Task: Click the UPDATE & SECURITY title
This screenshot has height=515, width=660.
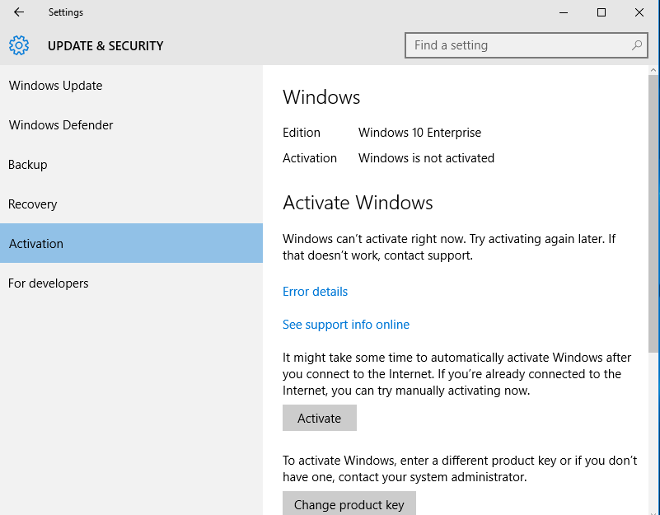Action: (105, 45)
